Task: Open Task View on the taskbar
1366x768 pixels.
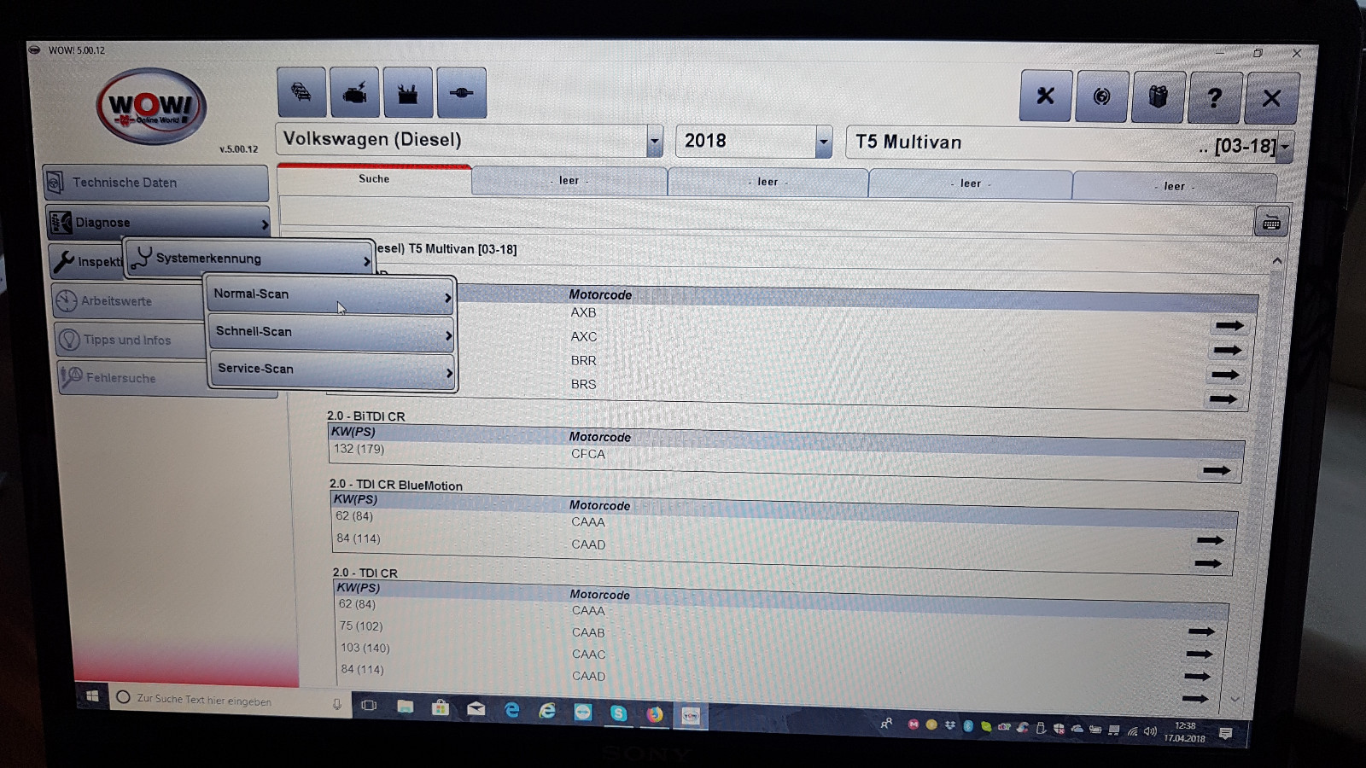Action: click(x=369, y=706)
